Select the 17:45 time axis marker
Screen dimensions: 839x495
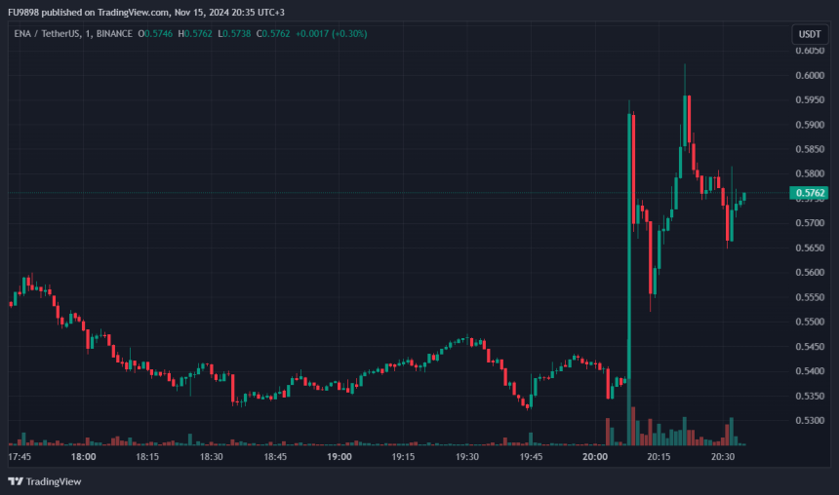tap(20, 456)
